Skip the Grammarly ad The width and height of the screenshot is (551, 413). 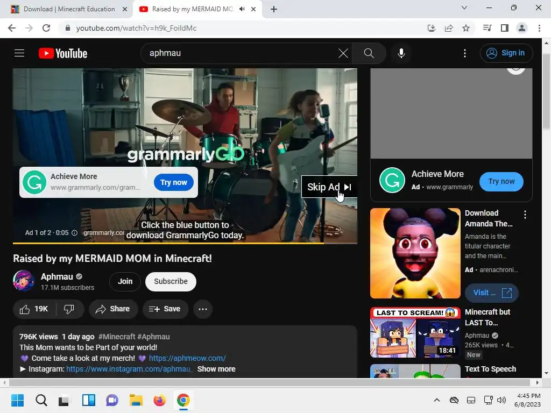click(x=329, y=187)
